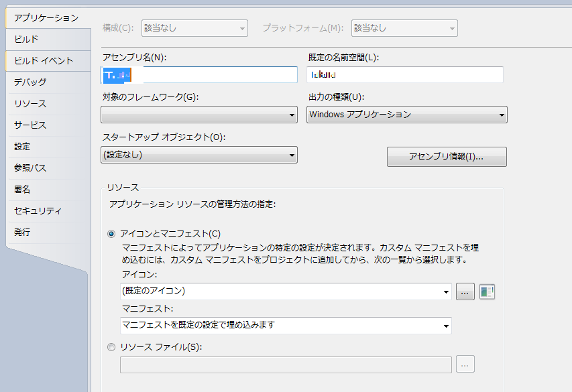Image resolution: width=572 pixels, height=392 pixels.
Task: Click the アセンブリ情報 button
Action: pyautogui.click(x=447, y=157)
